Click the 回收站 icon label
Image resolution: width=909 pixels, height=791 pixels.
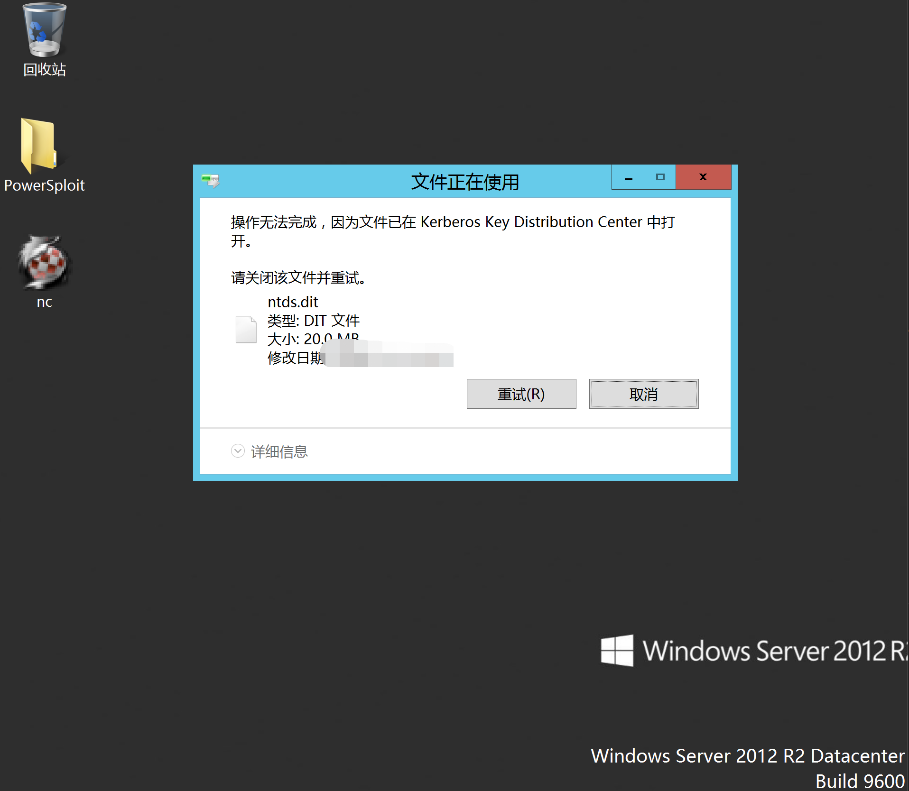point(45,70)
